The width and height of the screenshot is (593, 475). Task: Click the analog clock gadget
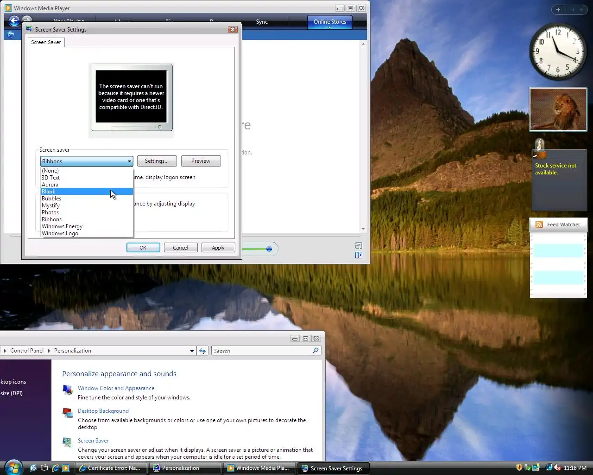pos(558,51)
